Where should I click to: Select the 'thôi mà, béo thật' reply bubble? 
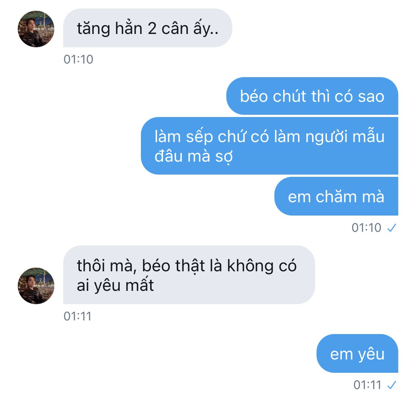click(189, 275)
